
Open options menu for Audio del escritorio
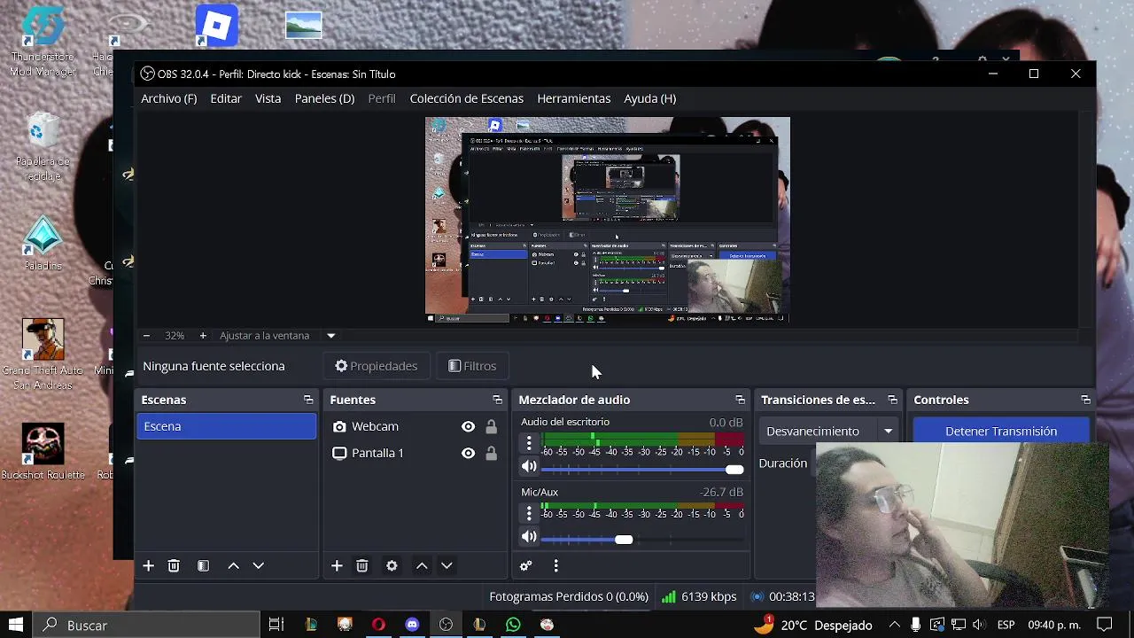click(x=529, y=443)
